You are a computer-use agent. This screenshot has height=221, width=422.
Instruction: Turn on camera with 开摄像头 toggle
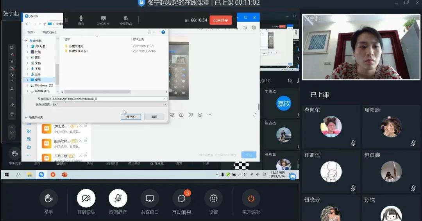86,198
